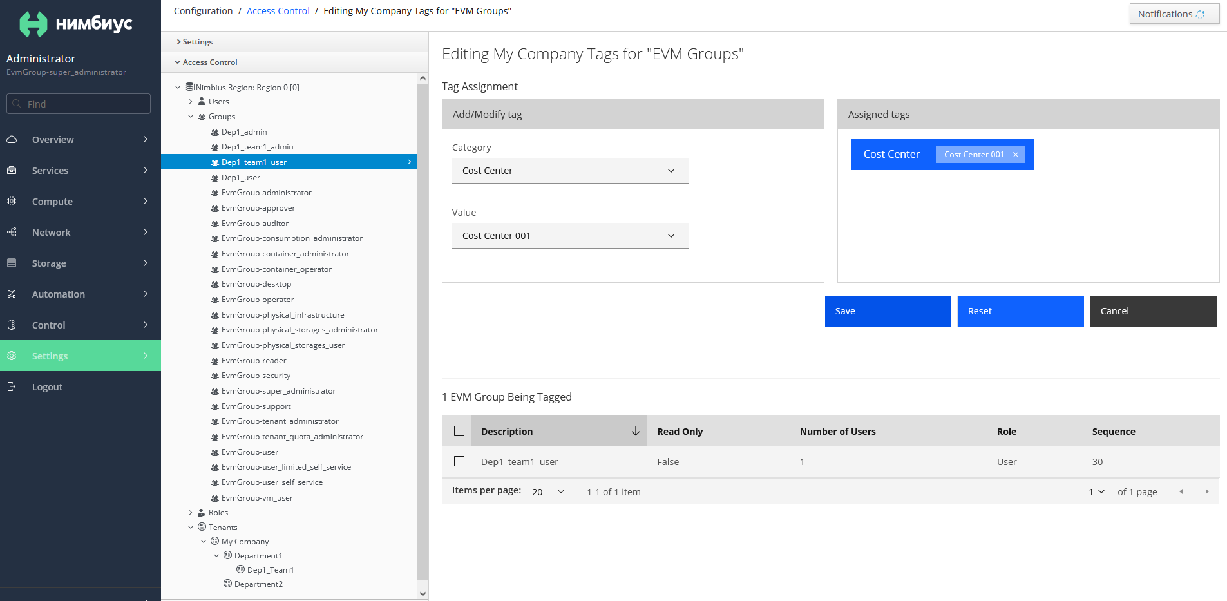Open the page number dropdown
Image resolution: width=1227 pixels, height=601 pixels.
coord(1096,491)
